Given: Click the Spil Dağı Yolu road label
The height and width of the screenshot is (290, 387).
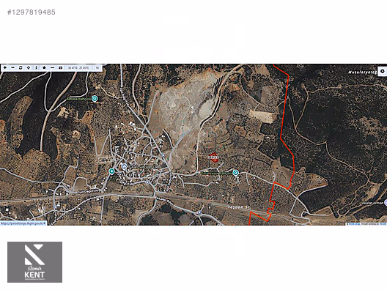Looking at the screenshot, I should click(88, 191).
